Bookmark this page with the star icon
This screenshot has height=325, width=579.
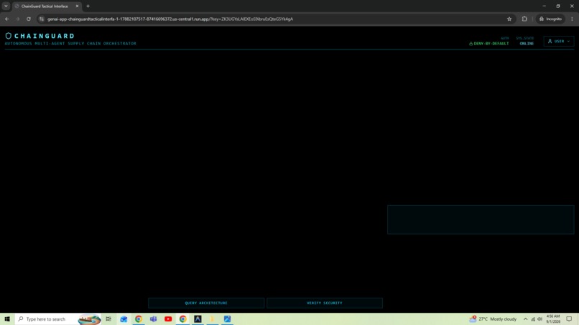pyautogui.click(x=509, y=19)
